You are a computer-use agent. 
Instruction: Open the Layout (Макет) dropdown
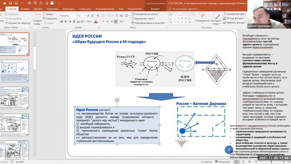point(49,14)
